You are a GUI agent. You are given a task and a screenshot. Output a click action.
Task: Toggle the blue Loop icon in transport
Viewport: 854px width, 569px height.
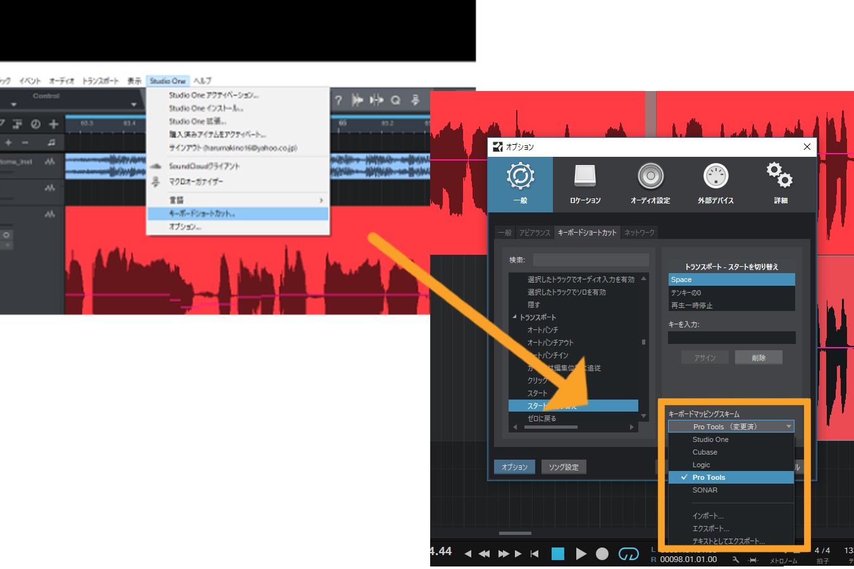pyautogui.click(x=628, y=554)
